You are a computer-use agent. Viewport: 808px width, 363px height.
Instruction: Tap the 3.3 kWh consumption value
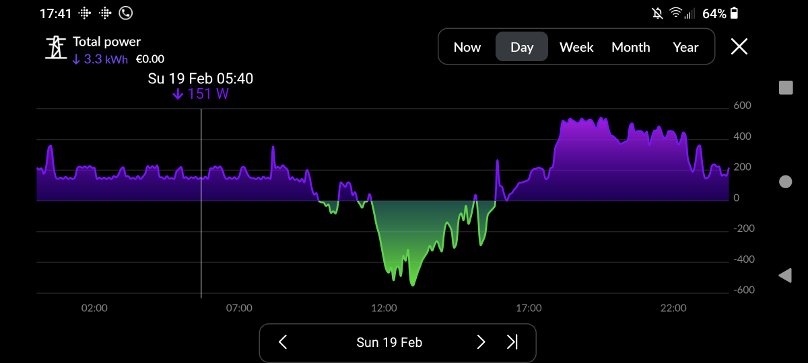click(x=100, y=59)
